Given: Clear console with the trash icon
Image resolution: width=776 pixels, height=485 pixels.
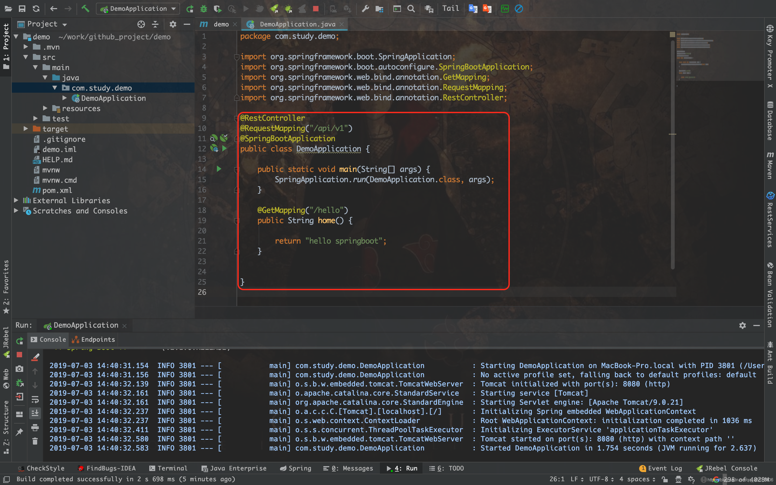Looking at the screenshot, I should pos(35,441).
